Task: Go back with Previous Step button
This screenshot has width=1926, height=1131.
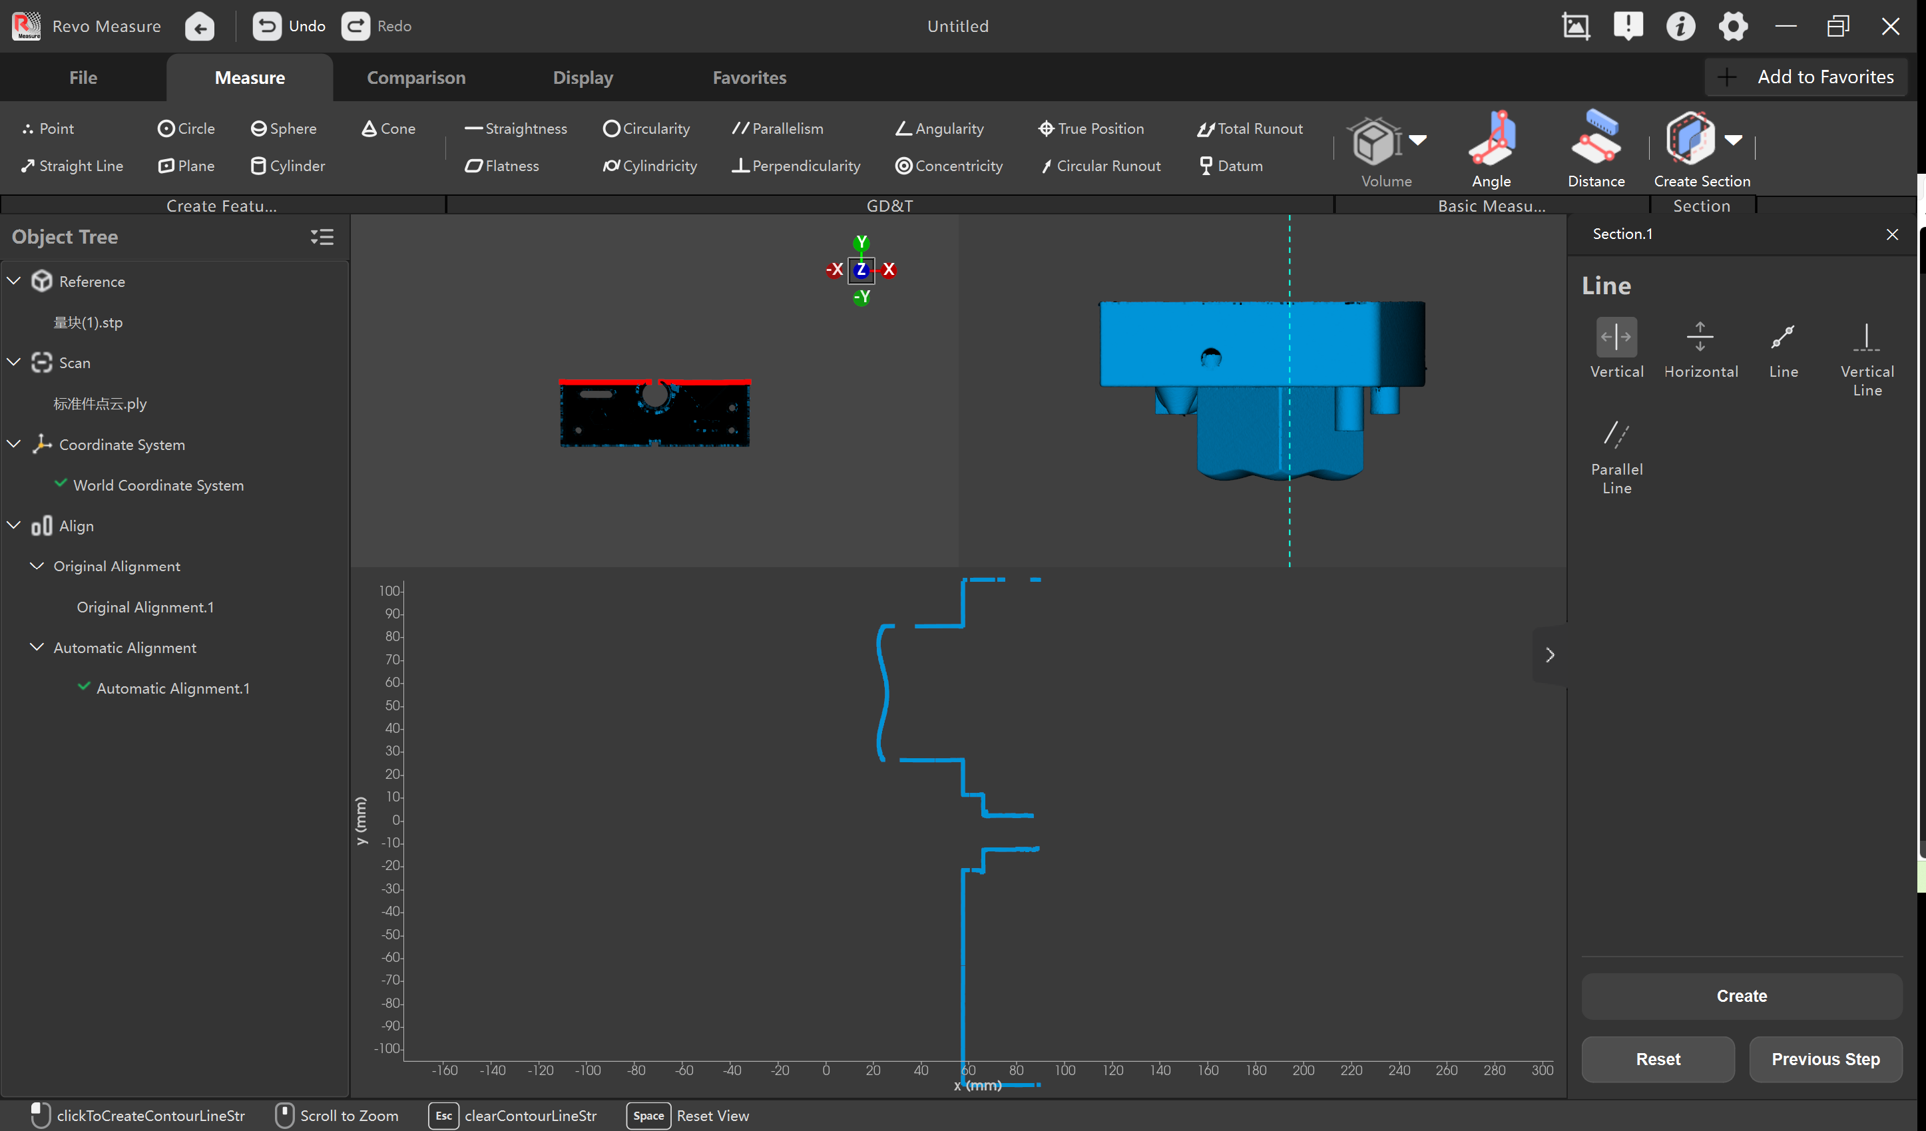Action: pos(1825,1059)
